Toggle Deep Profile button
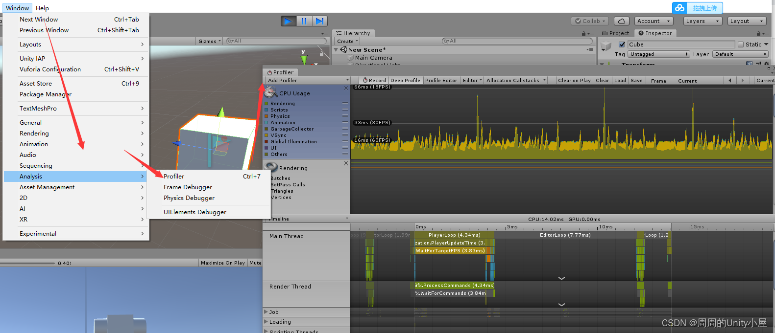This screenshot has width=775, height=333. point(405,80)
